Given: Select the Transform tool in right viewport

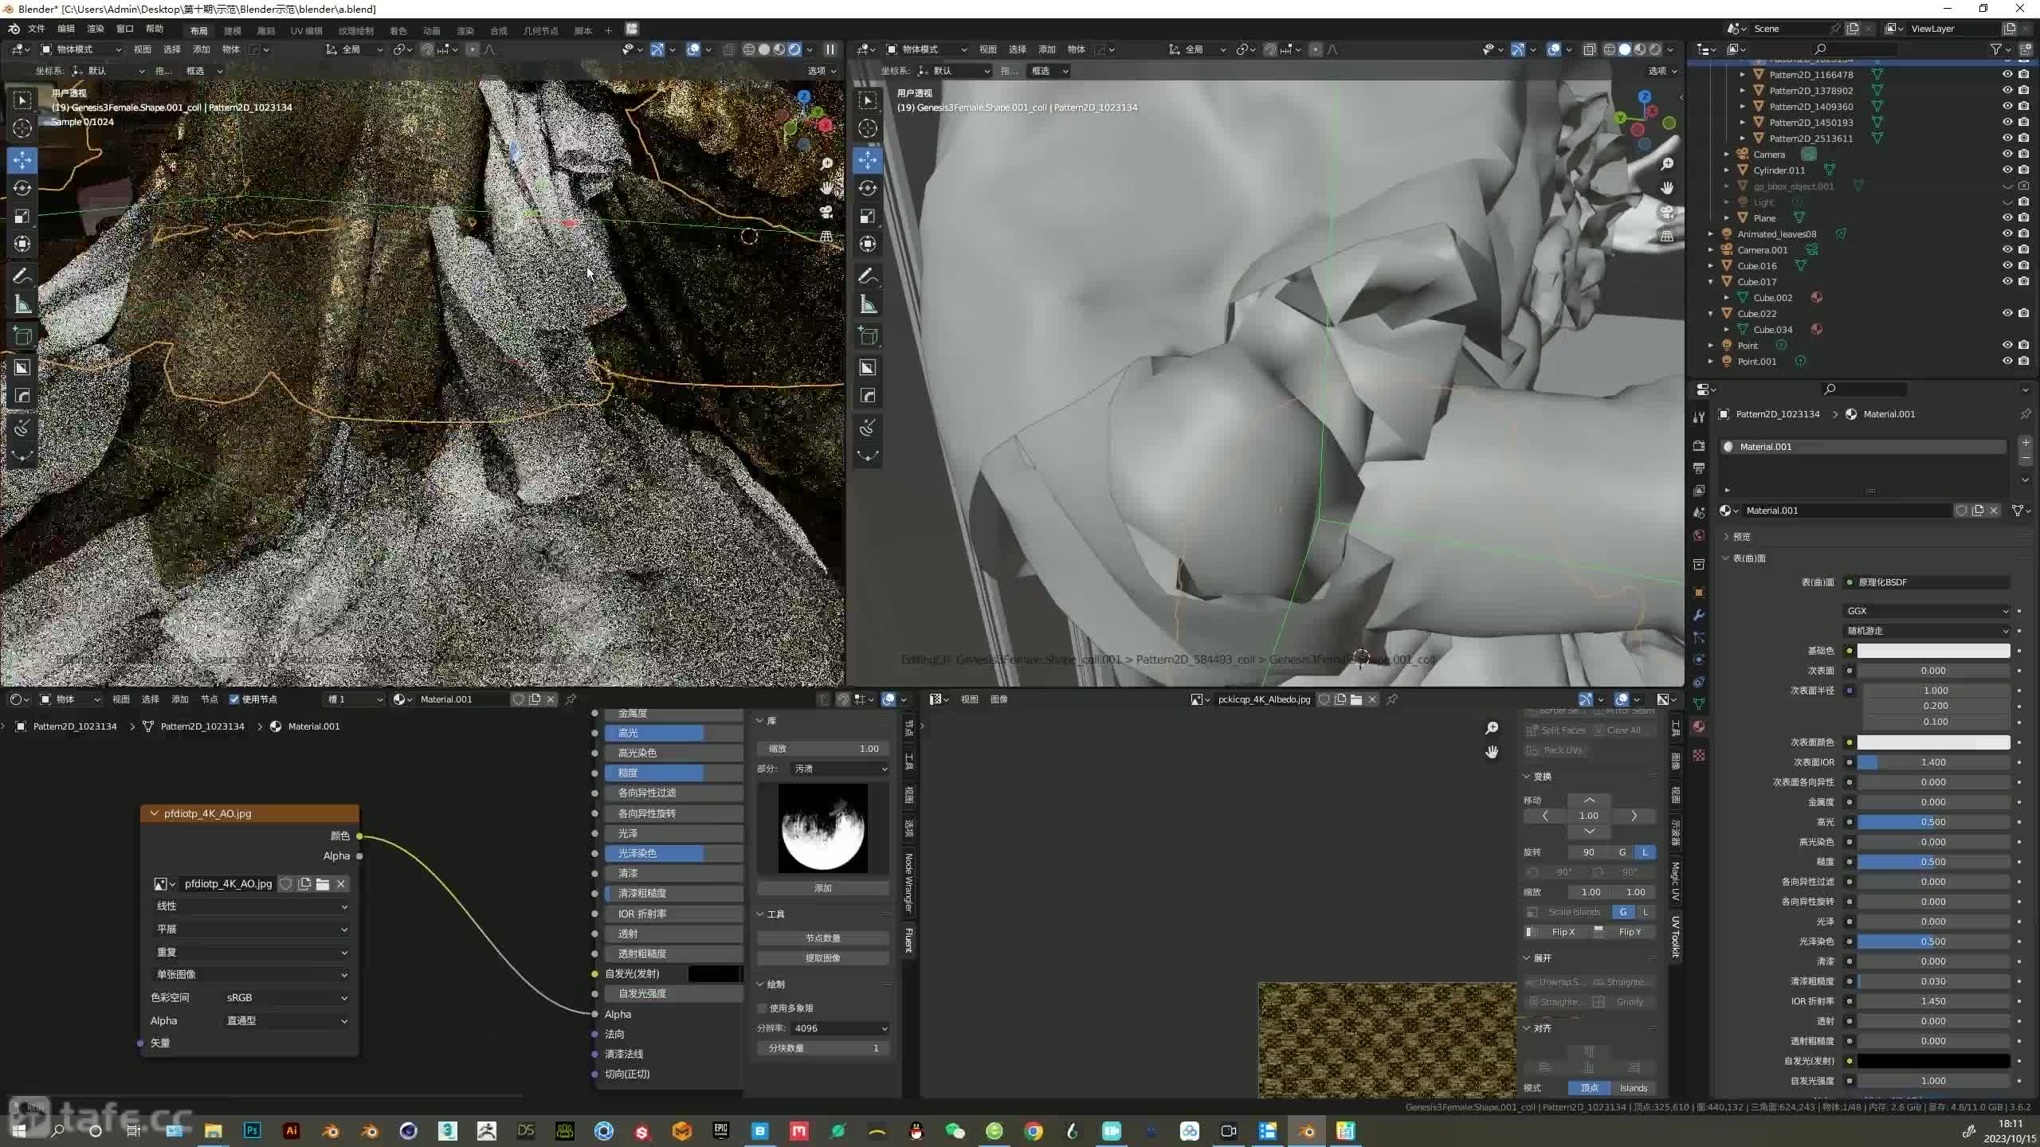Looking at the screenshot, I should pyautogui.click(x=868, y=244).
